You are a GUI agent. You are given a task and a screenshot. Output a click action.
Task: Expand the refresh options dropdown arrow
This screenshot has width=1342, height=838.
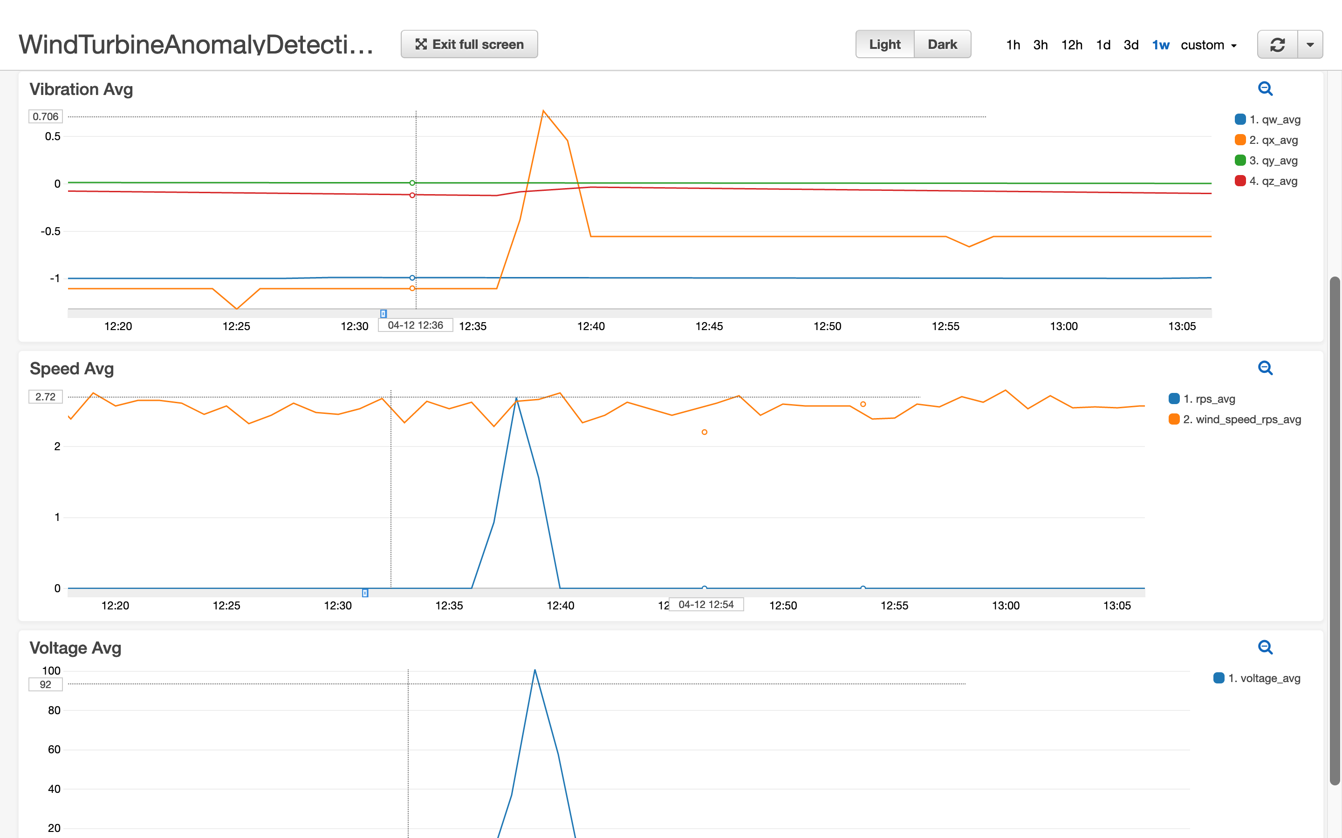click(1310, 44)
